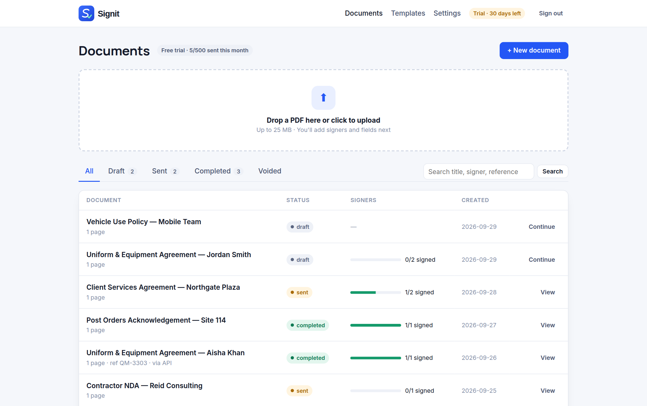Image resolution: width=647 pixels, height=406 pixels.
Task: Click the Documents page heading
Action: coord(114,51)
